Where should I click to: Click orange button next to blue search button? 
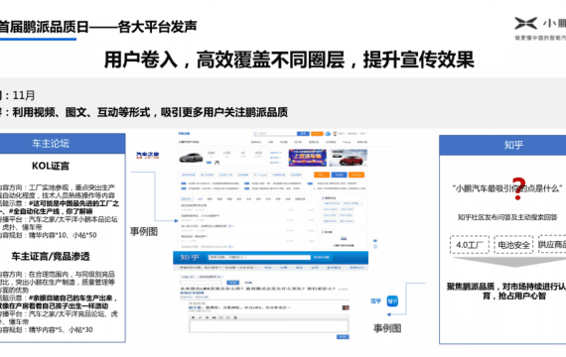coord(317,134)
